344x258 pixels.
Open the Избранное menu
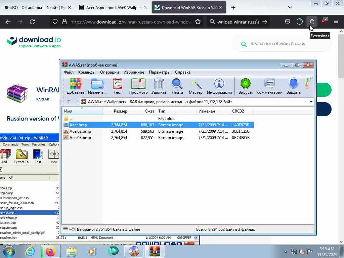[x=134, y=72]
